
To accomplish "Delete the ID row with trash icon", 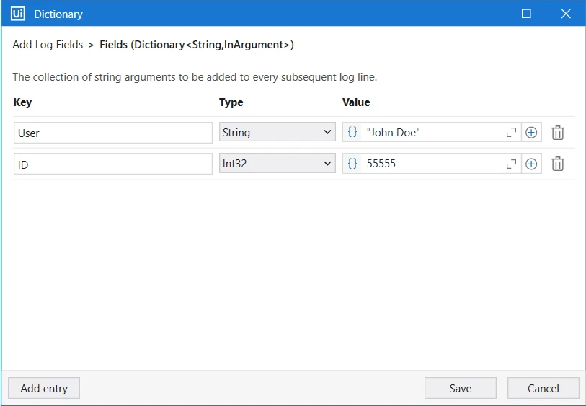I will tap(558, 164).
